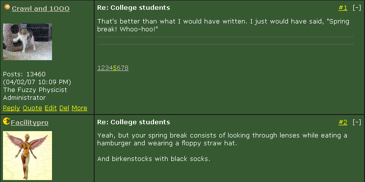Reply to post number one
The height and width of the screenshot is (182, 365).
(11, 108)
